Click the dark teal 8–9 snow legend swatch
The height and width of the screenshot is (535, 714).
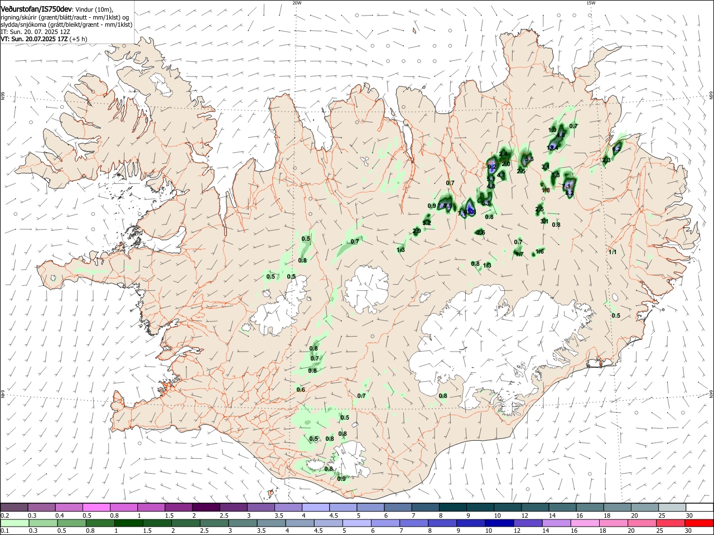click(453, 507)
